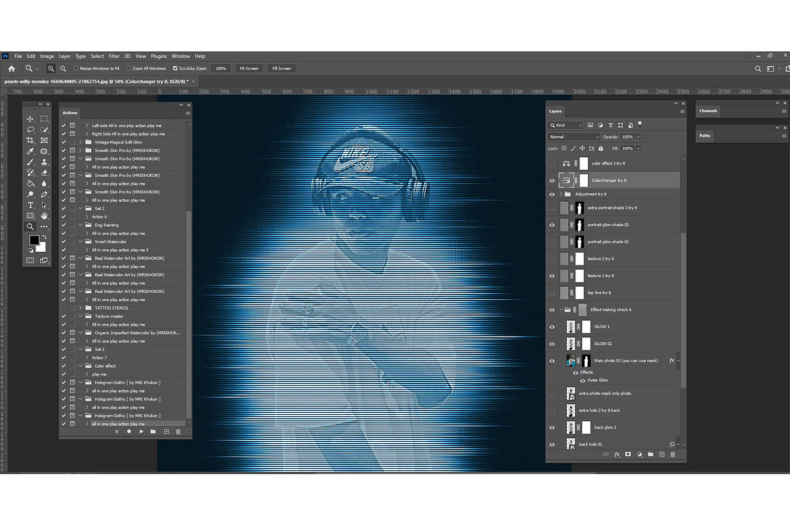Select the Brush tool
This screenshot has height=526, width=790.
pyautogui.click(x=30, y=162)
